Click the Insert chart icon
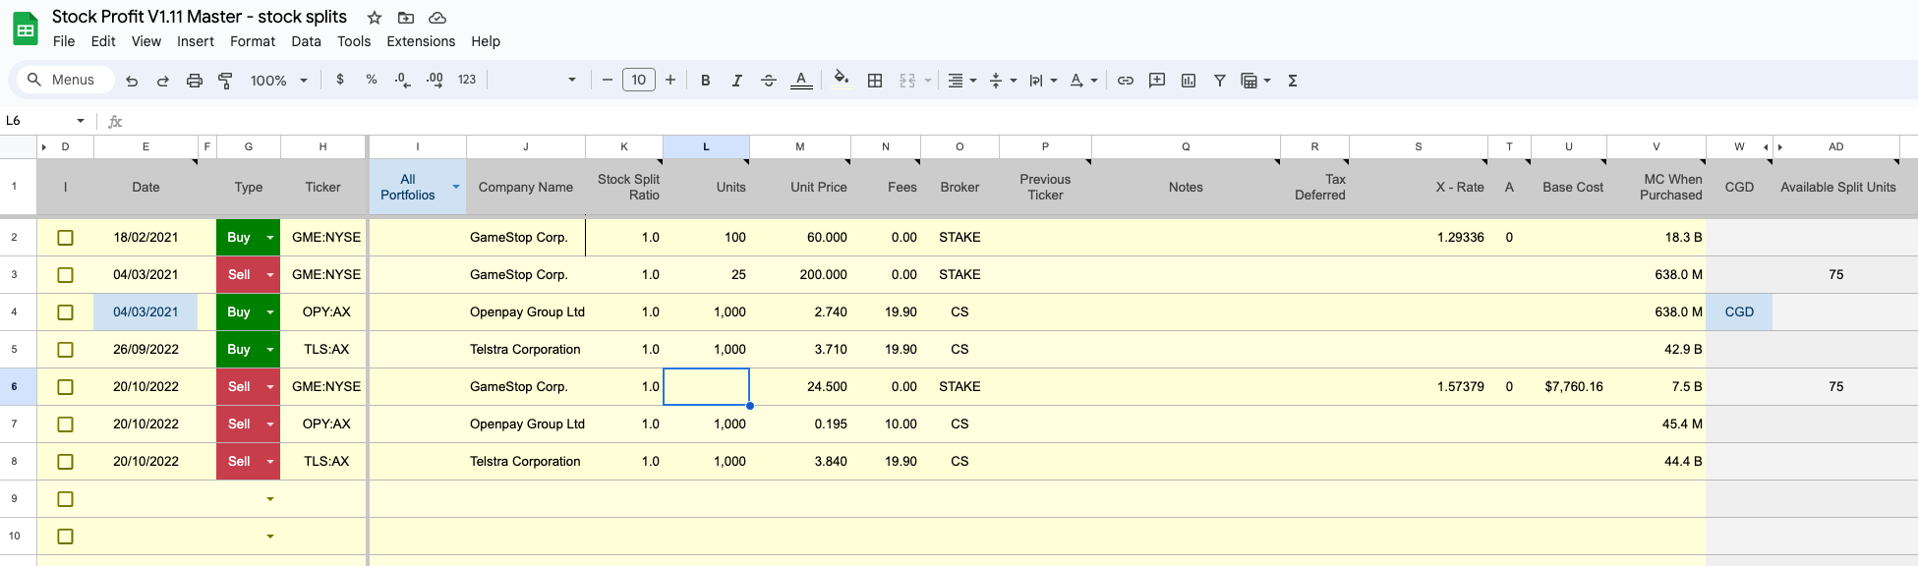This screenshot has height=566, width=1918. pyautogui.click(x=1189, y=81)
